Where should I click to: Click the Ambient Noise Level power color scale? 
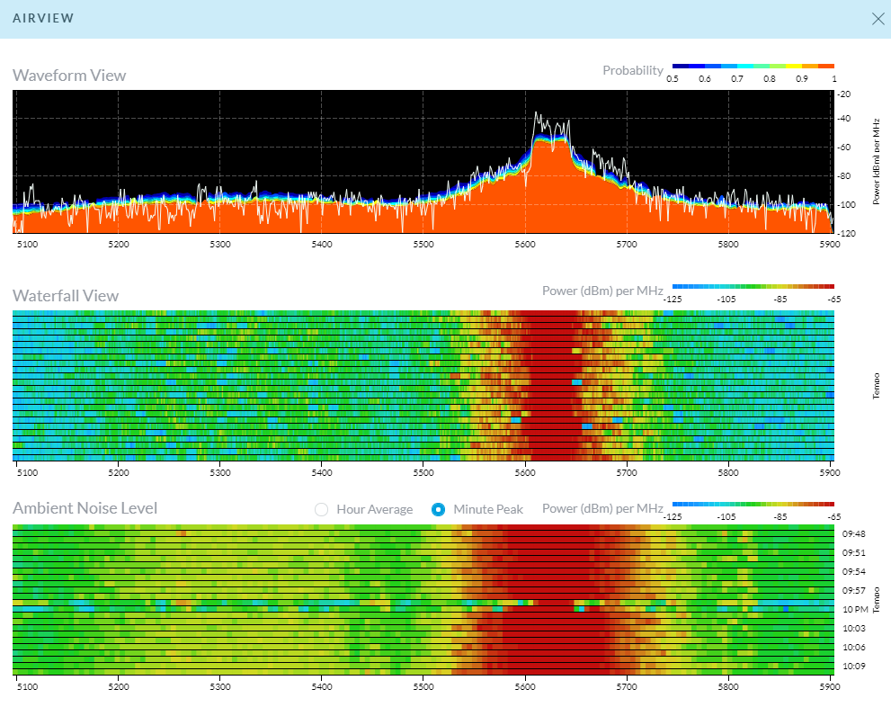pos(753,505)
